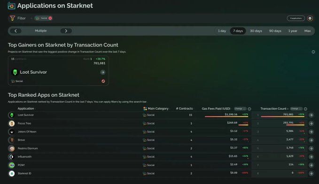
Task: Click the Loot Survivor gas fees bar
Action: click(226, 117)
